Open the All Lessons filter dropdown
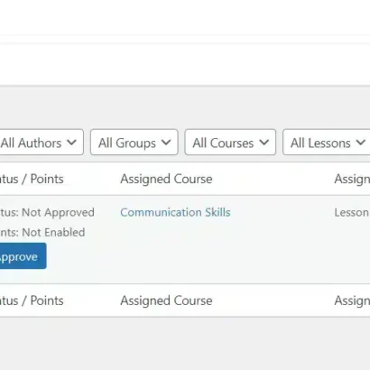This screenshot has width=370, height=370. [x=327, y=143]
